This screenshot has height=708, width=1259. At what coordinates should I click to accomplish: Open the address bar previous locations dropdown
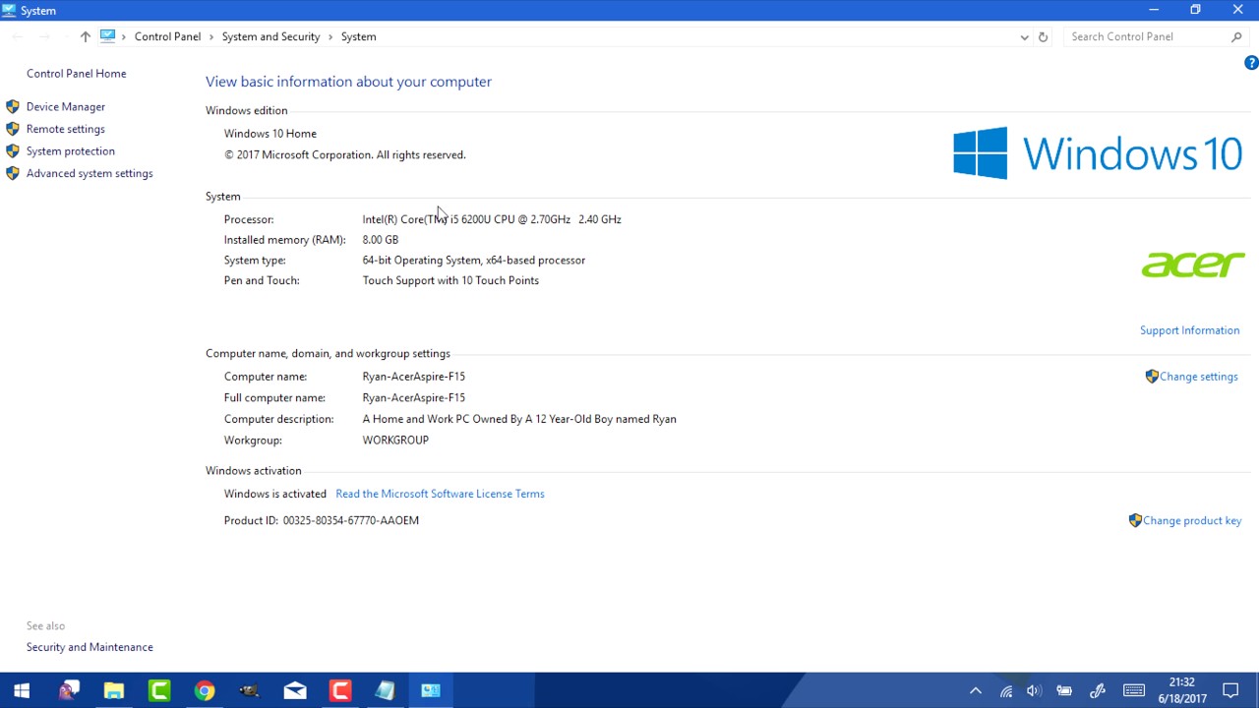point(1024,37)
